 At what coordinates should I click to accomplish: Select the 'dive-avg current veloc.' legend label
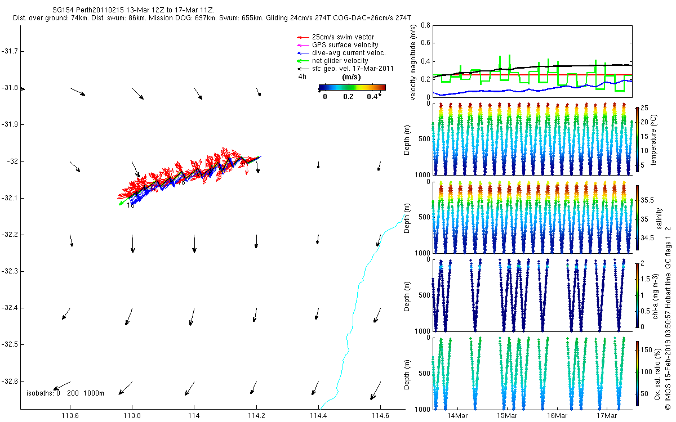349,53
